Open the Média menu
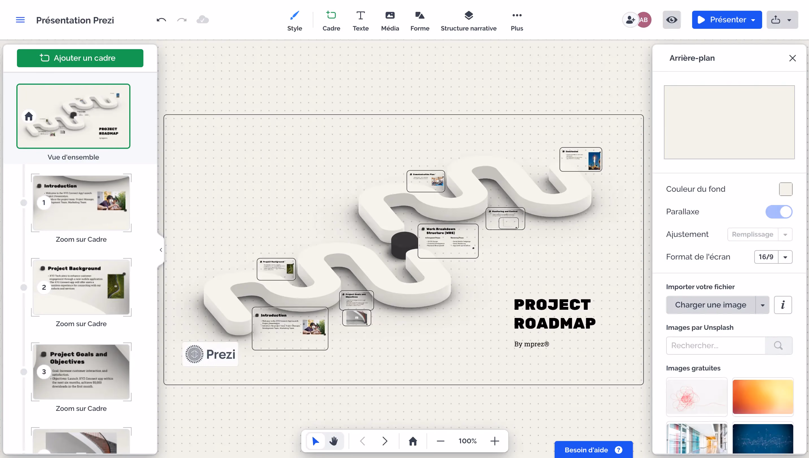 (x=390, y=21)
